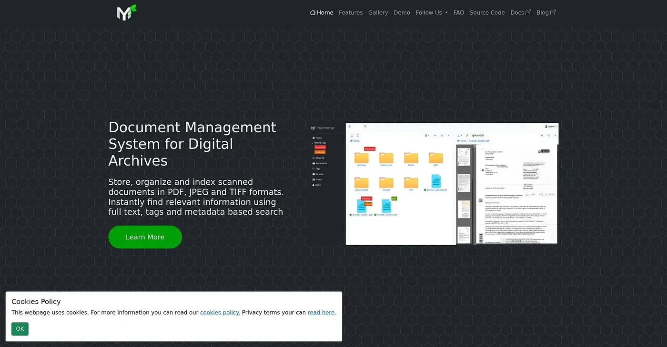Image resolution: width=667 pixels, height=347 pixels.
Task: Open the Lebensmittel folder in the app preview
Action: coord(362,184)
